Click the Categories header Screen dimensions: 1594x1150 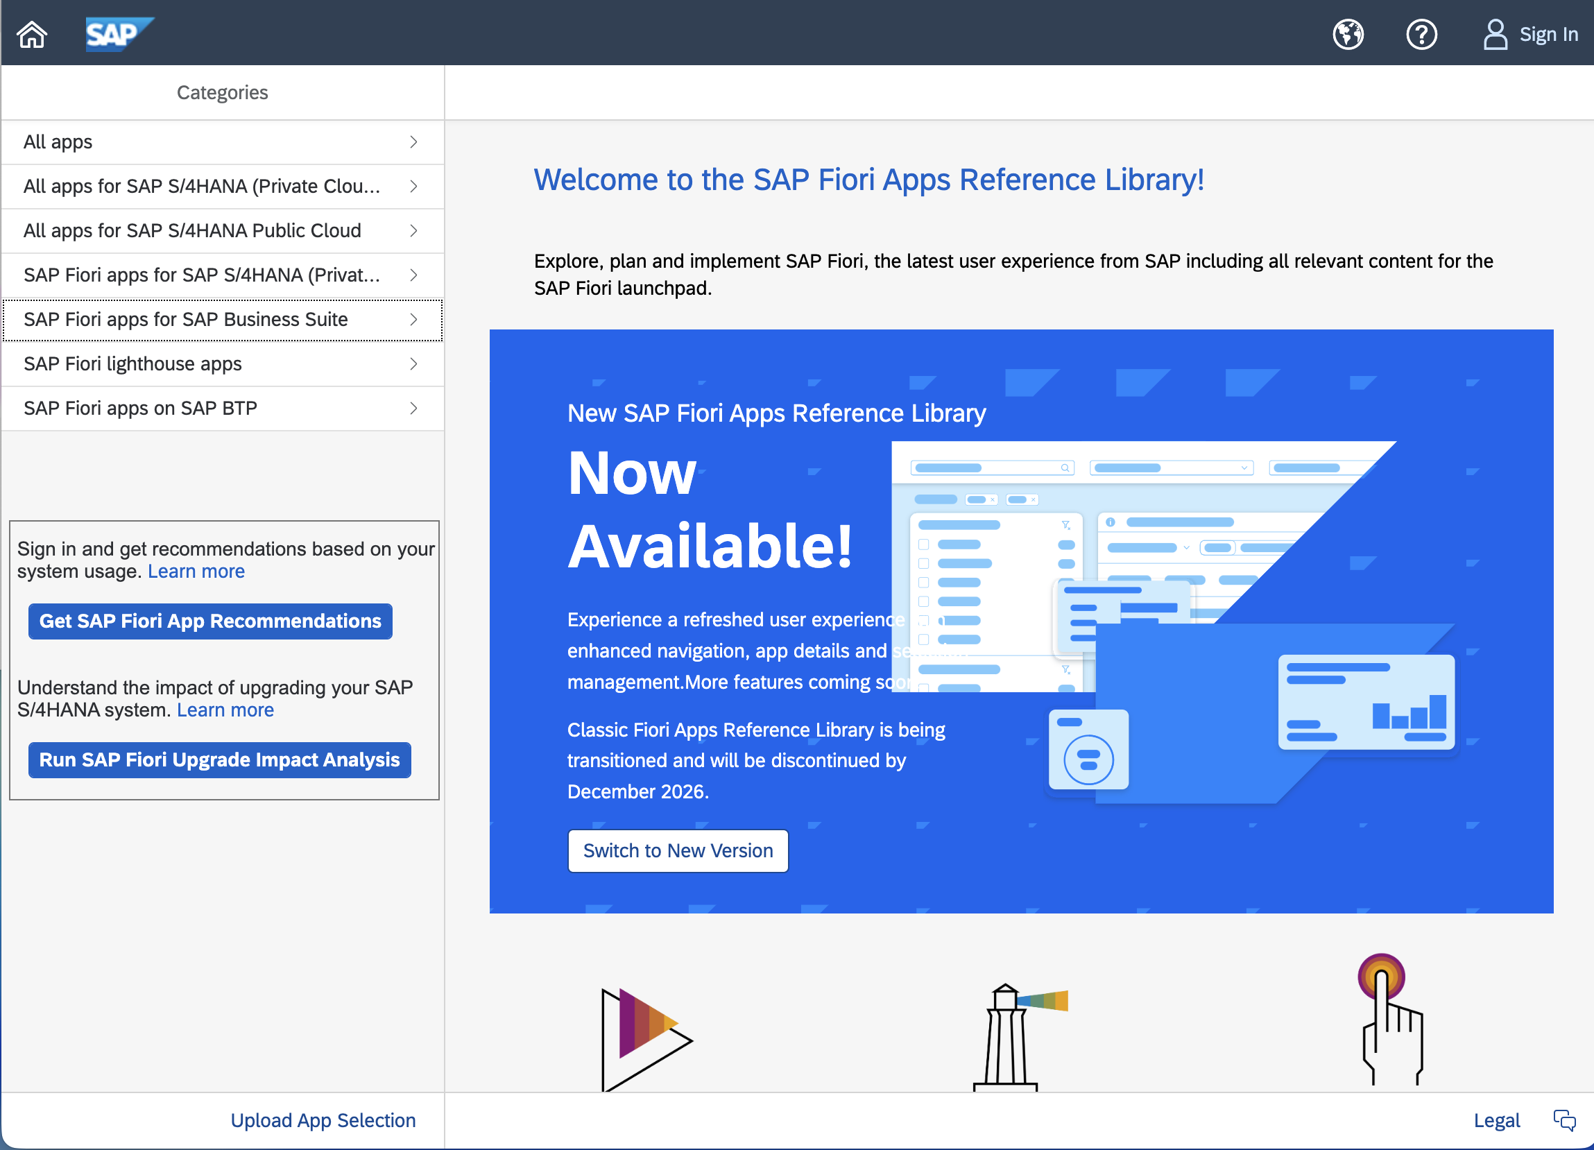pos(222,92)
